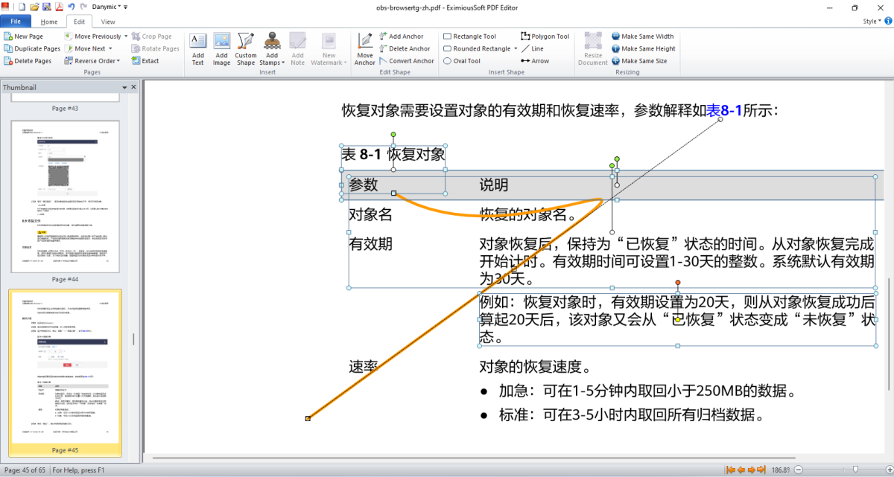894x477 pixels.
Task: Choose the Custom Shape tool
Action: click(x=246, y=48)
